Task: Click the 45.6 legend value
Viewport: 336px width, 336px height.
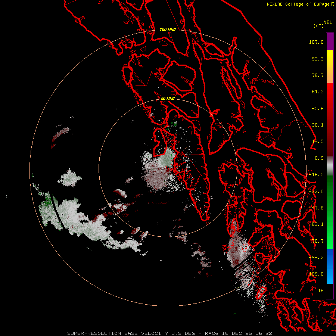Action: 318,108
